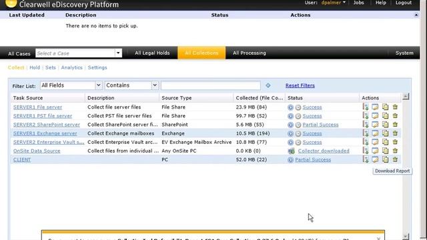Run the SERVER2 SharePoint server collection
Screen dimensions: 427x240
290,125
